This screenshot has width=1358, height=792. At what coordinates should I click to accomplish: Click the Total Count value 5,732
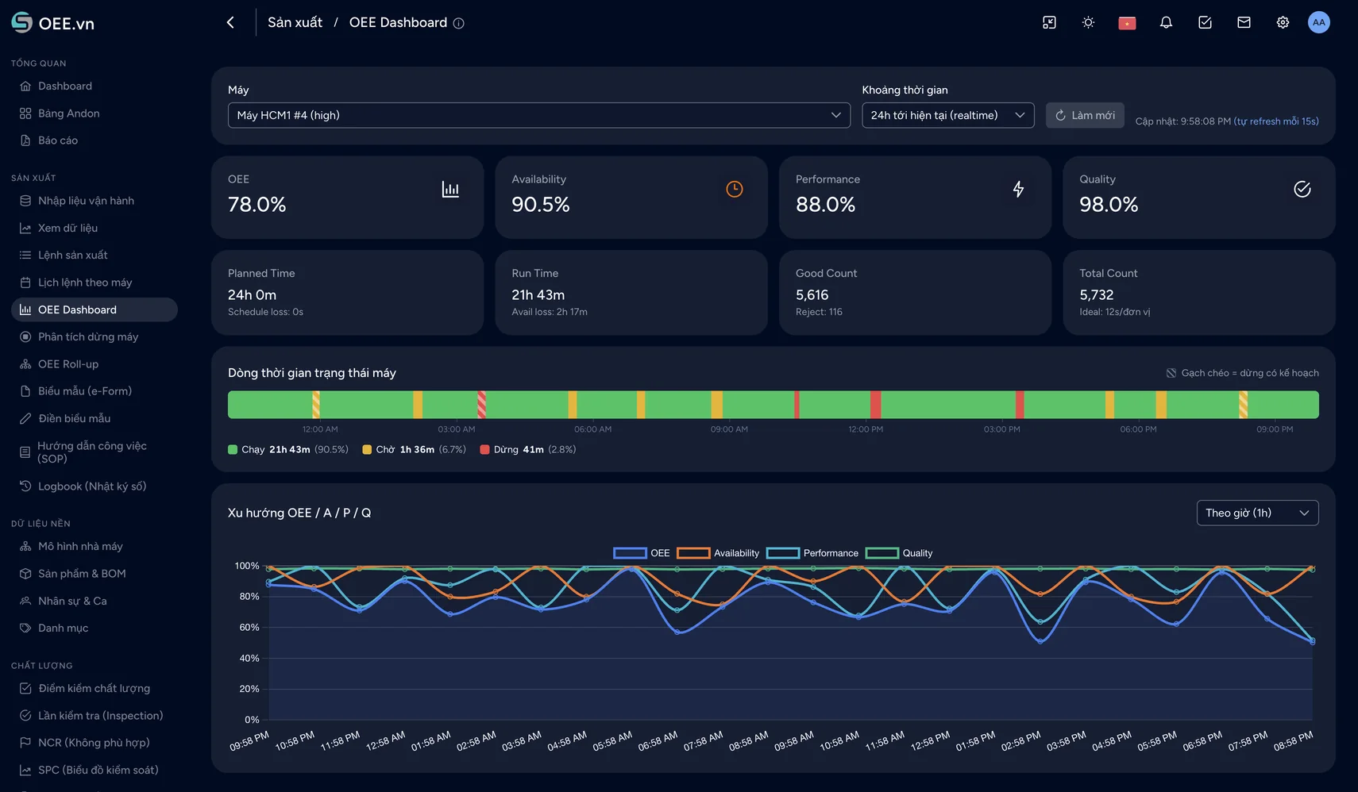click(1097, 294)
